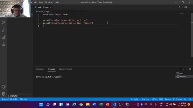Open the taskbar clock and date
Screen dimensions: 193x108
(x=182, y=104)
